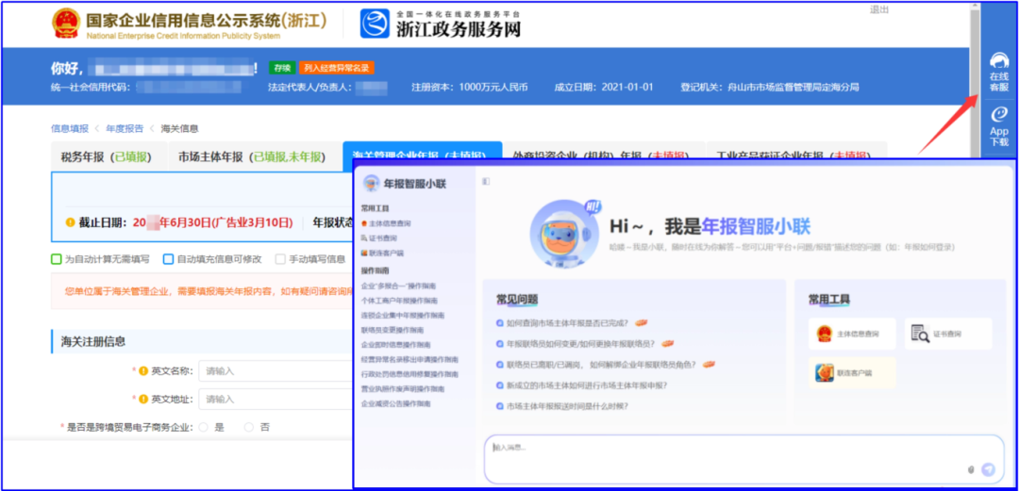Screen dimensions: 1019x491
Task: Click the 英文地址 input field
Action: [276, 399]
